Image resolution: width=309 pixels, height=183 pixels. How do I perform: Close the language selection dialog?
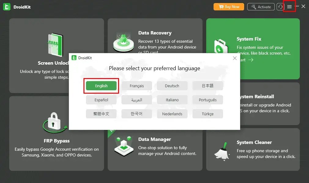(235, 58)
